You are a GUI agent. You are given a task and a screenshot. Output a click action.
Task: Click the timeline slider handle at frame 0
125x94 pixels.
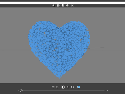21,91
